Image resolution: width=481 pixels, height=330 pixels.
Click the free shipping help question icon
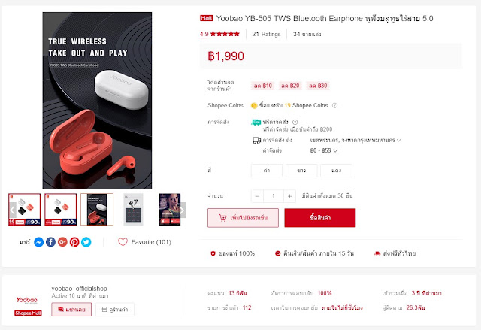(x=295, y=122)
